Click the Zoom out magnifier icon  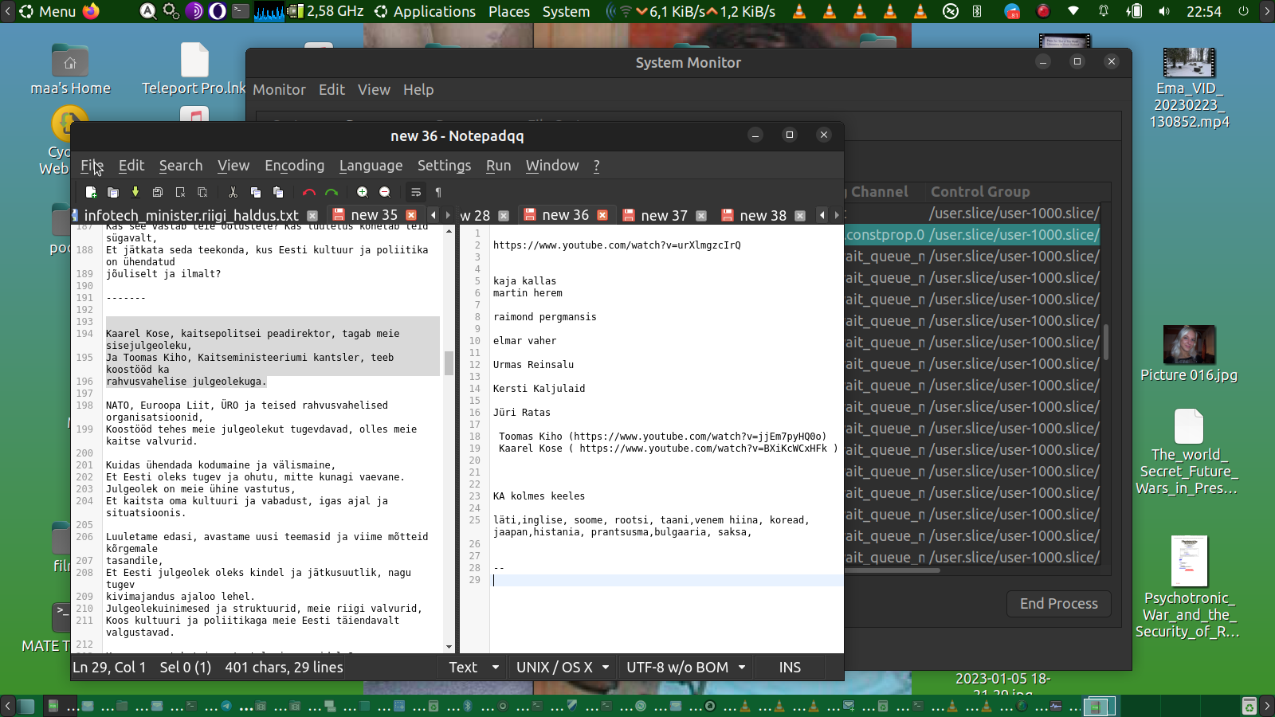[385, 192]
